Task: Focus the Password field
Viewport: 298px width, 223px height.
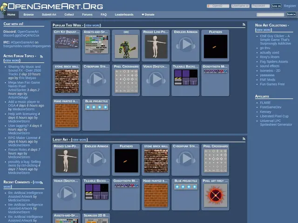Action: click(260, 6)
